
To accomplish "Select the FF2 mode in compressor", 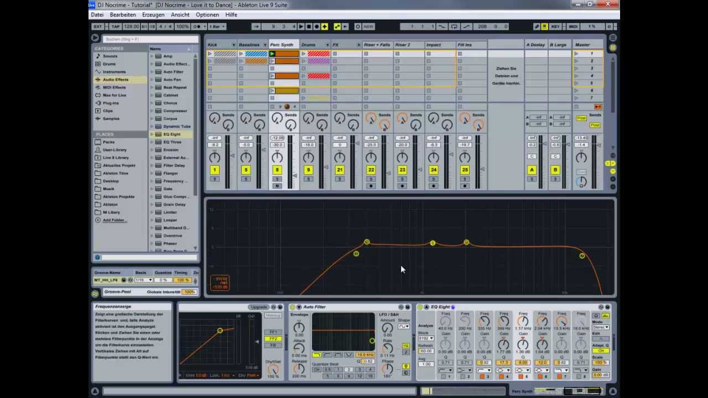I will click(273, 339).
